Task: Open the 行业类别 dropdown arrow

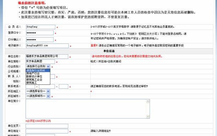Action: point(48,67)
